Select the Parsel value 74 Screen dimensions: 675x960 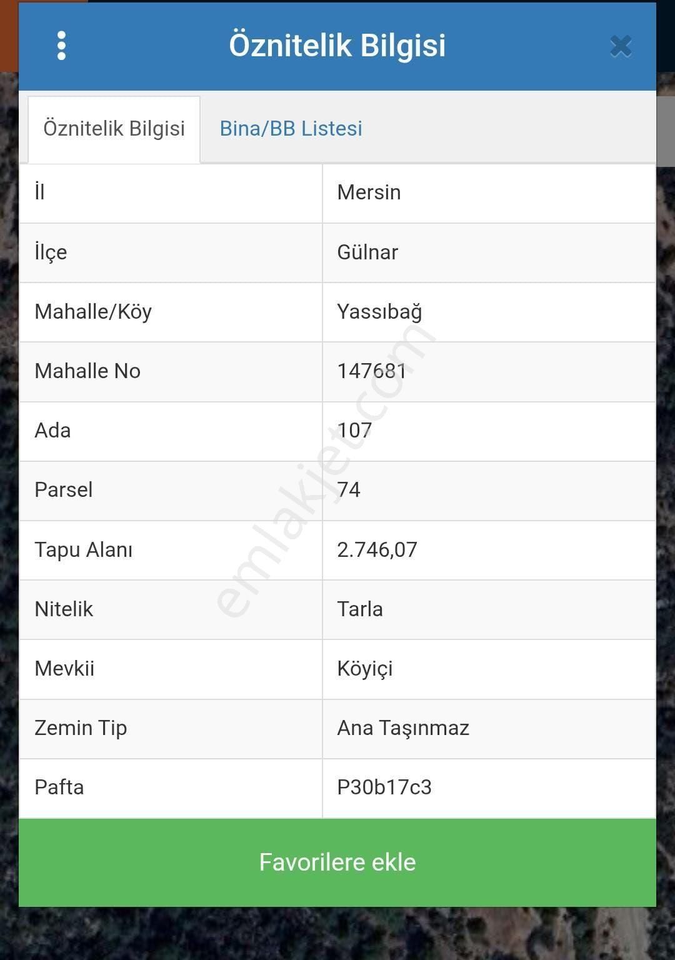349,490
